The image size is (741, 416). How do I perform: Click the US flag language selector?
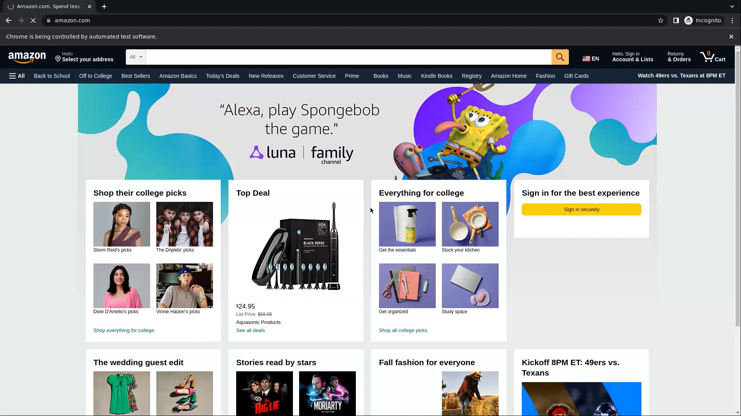[x=590, y=59]
